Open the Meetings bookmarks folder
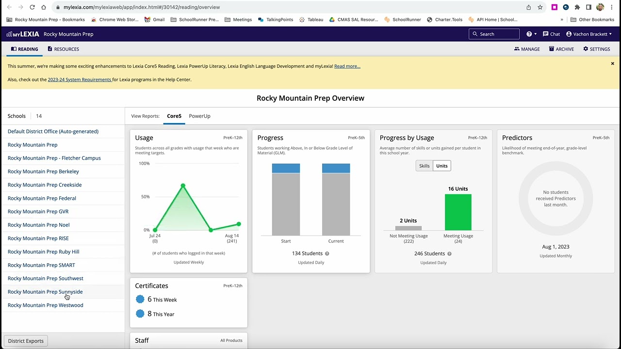Screen dimensions: 621x349 (238, 20)
